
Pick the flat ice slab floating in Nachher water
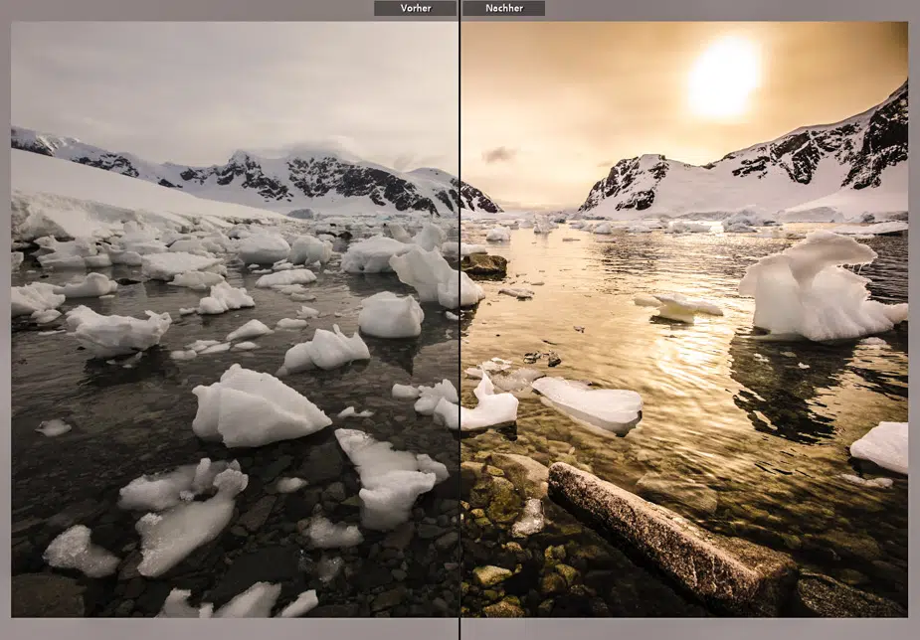pyautogui.click(x=589, y=402)
